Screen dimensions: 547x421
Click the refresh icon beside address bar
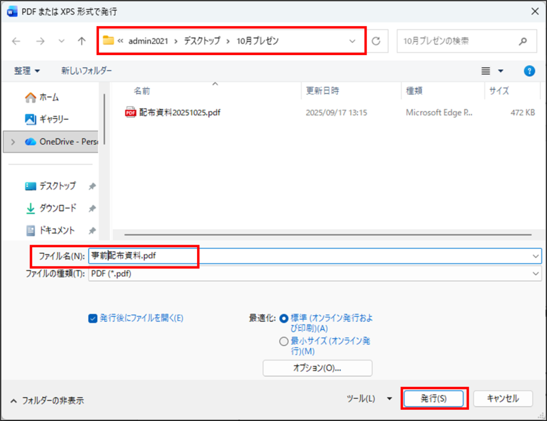376,41
